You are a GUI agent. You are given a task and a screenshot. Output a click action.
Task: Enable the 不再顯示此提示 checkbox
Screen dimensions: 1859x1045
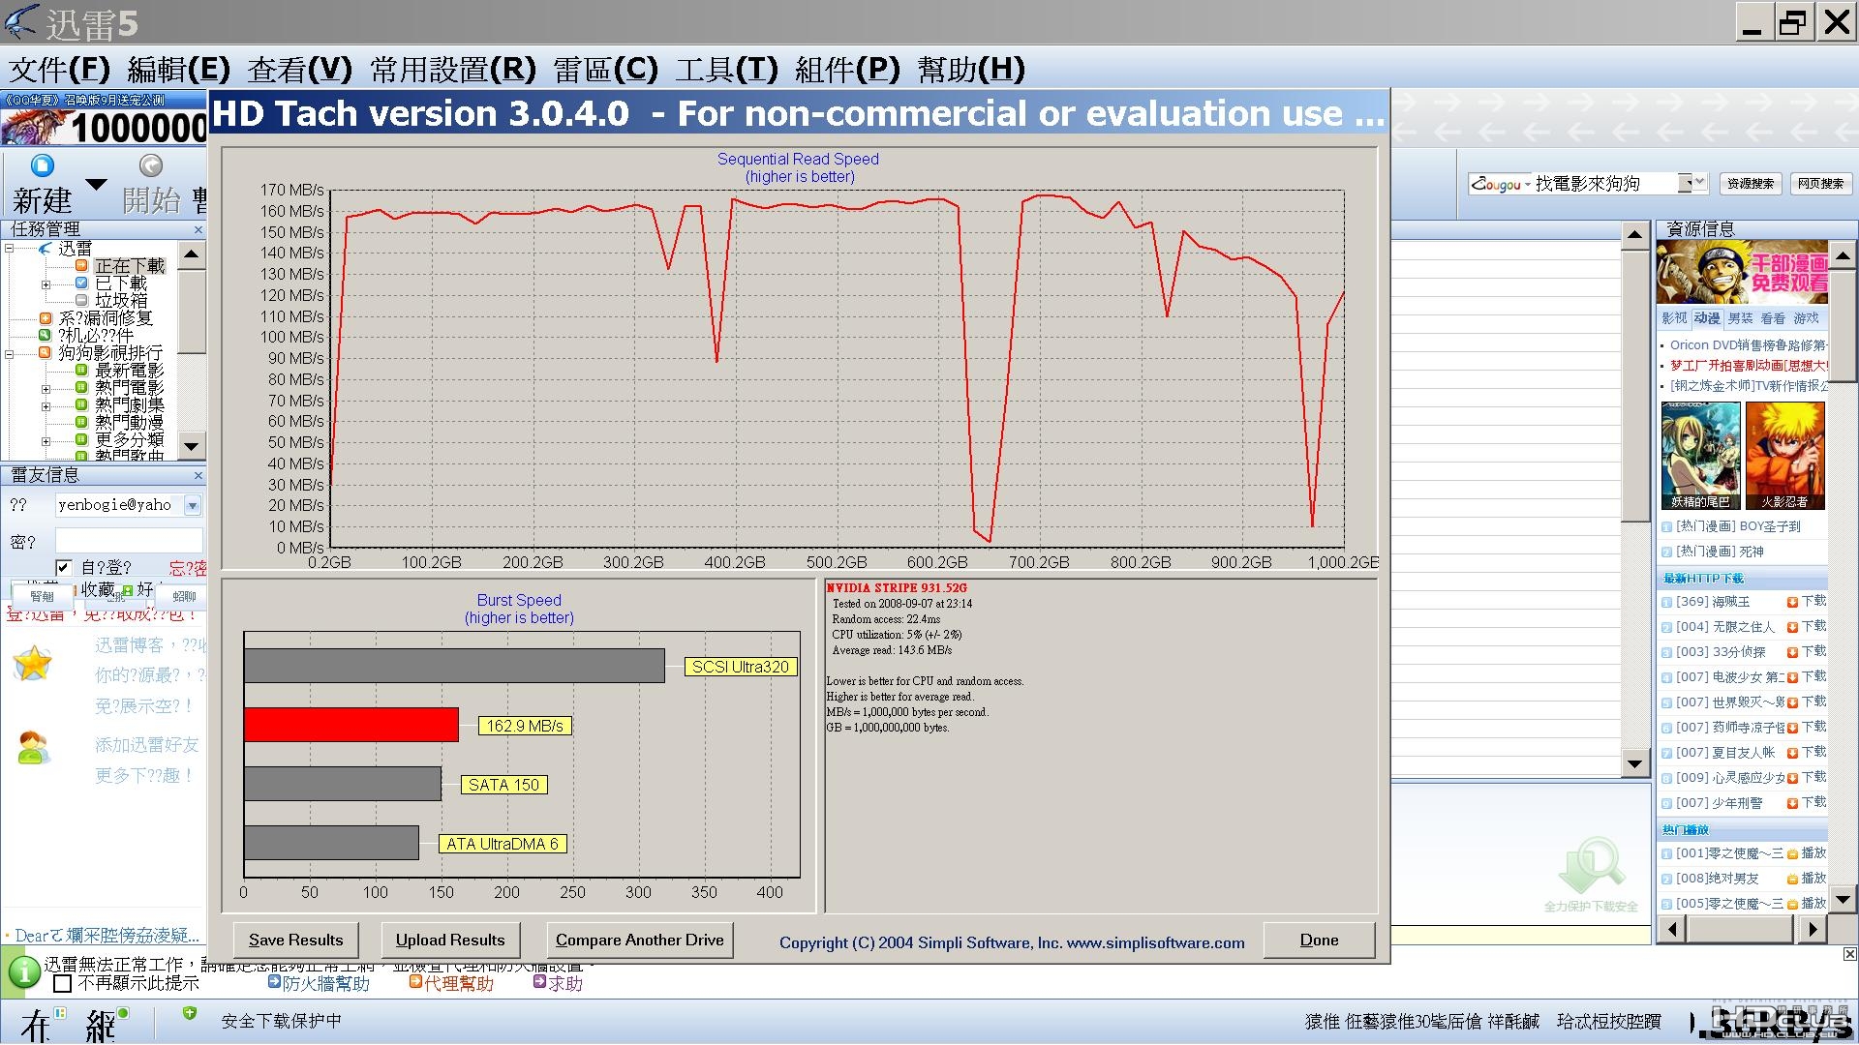point(63,983)
